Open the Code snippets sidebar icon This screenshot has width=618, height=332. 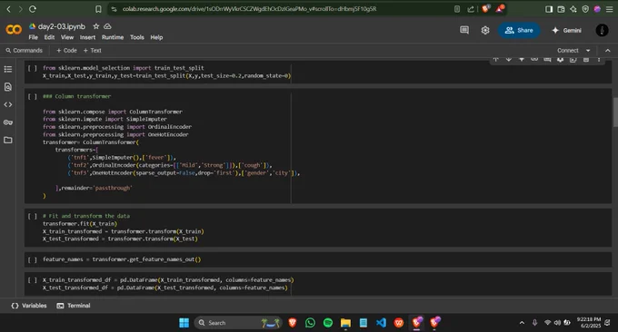coord(8,104)
